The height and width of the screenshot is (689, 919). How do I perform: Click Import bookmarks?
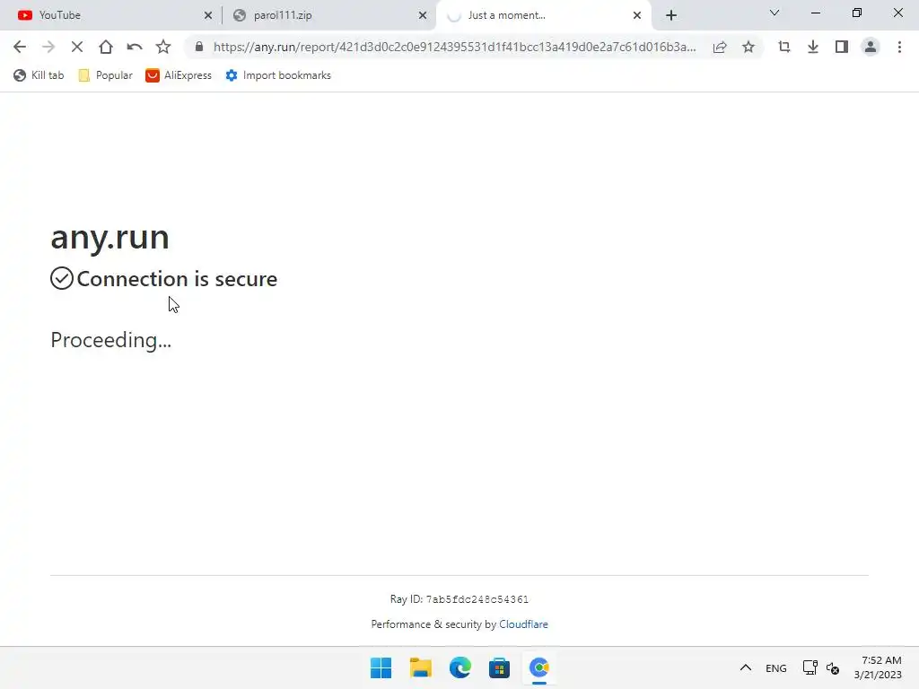coord(278,75)
